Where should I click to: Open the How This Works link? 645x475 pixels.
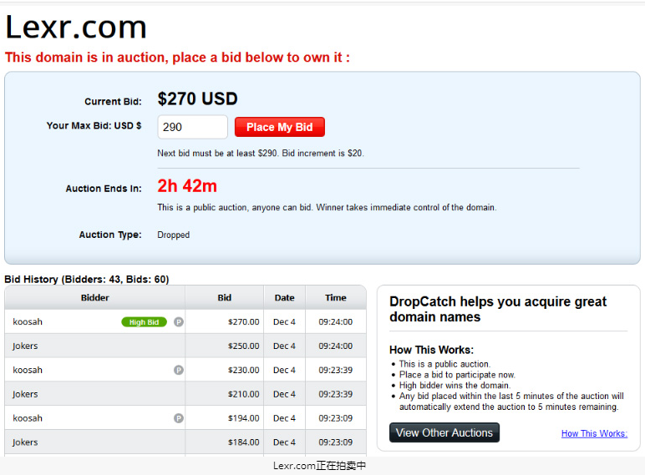[x=594, y=433]
